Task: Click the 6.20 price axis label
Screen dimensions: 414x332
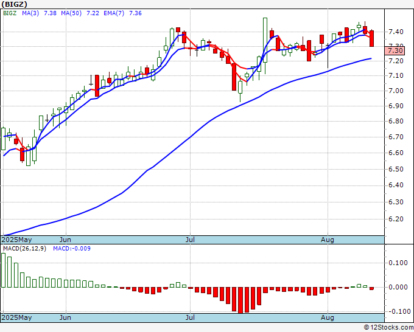Action: (396, 219)
